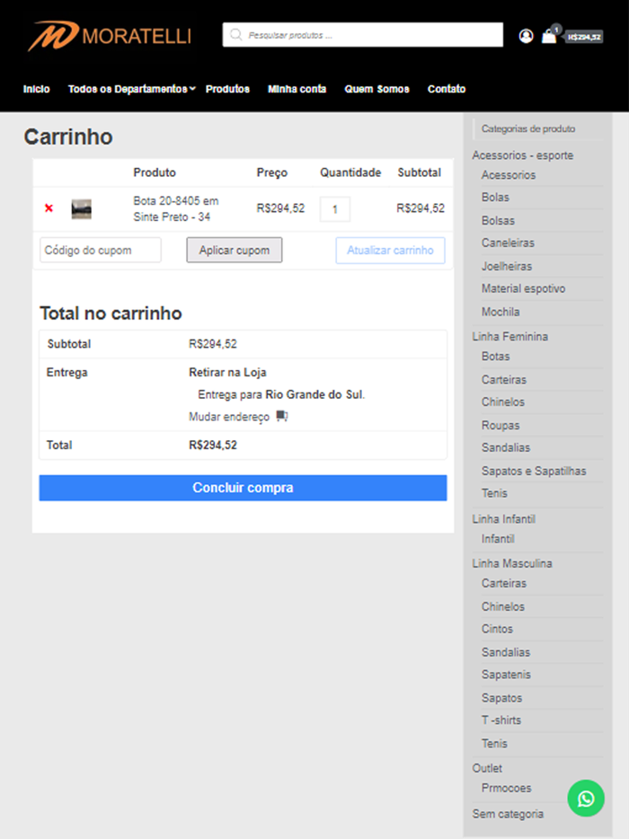Open Tenis under Linha Feminina
The width and height of the screenshot is (629, 839).
point(494,493)
